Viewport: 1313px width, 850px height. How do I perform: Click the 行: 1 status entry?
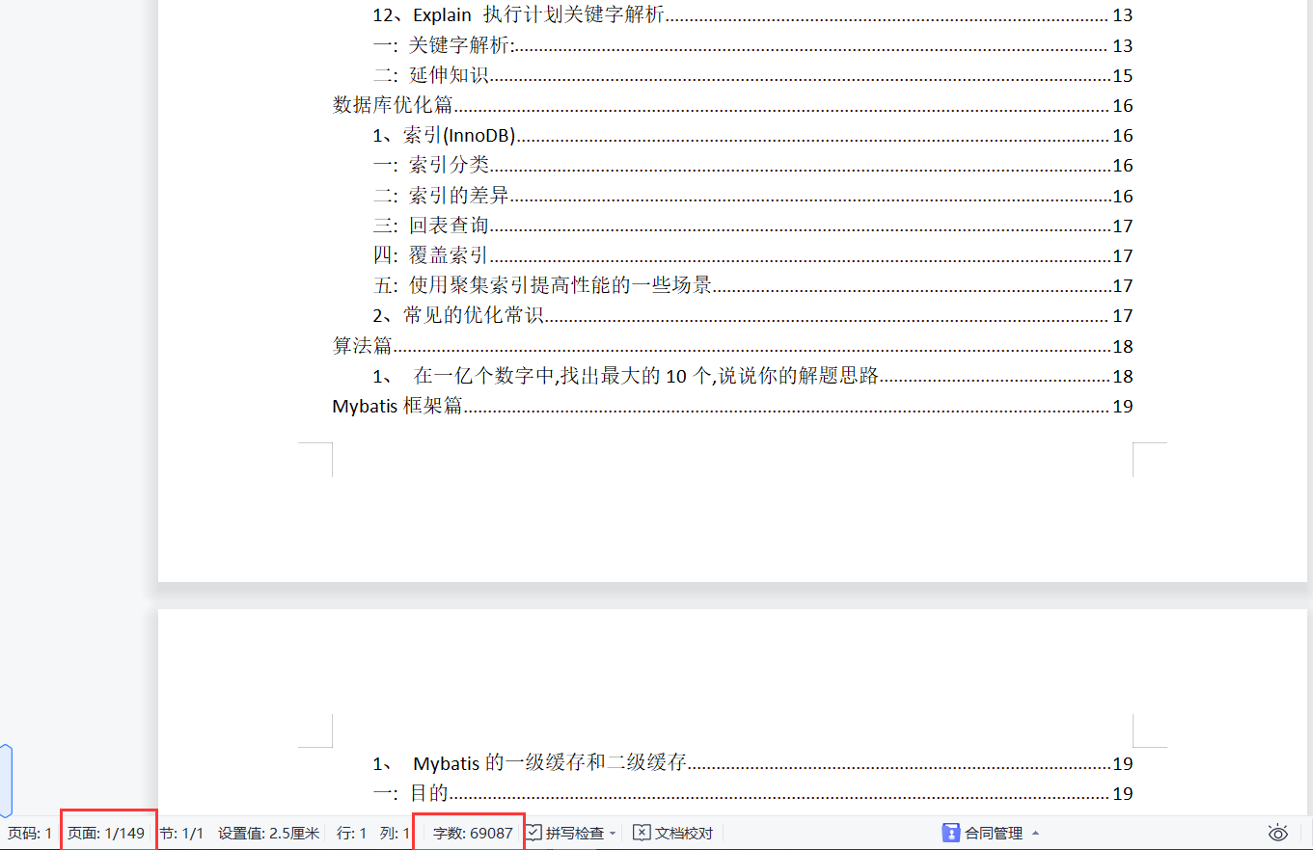click(351, 833)
